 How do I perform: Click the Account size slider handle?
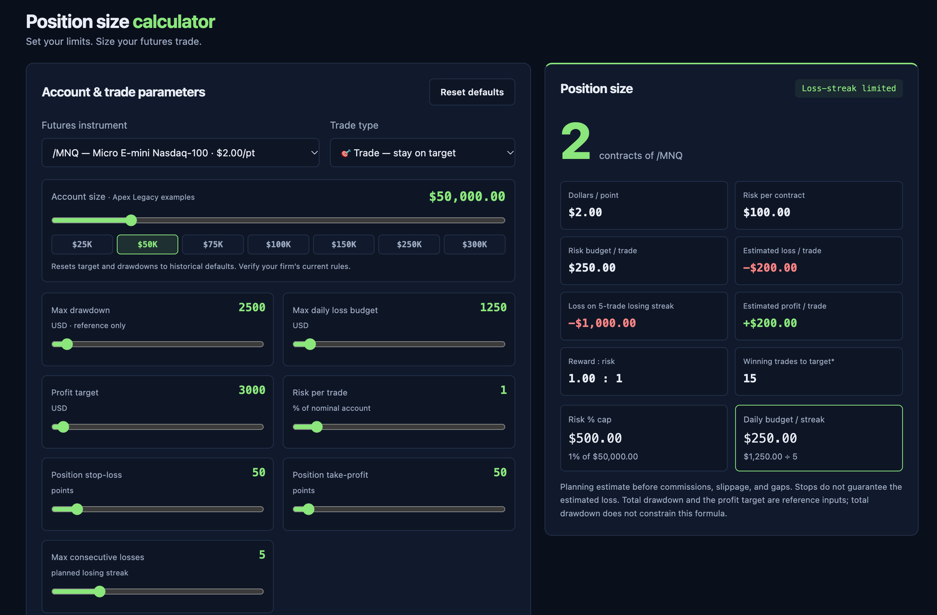pyautogui.click(x=131, y=220)
